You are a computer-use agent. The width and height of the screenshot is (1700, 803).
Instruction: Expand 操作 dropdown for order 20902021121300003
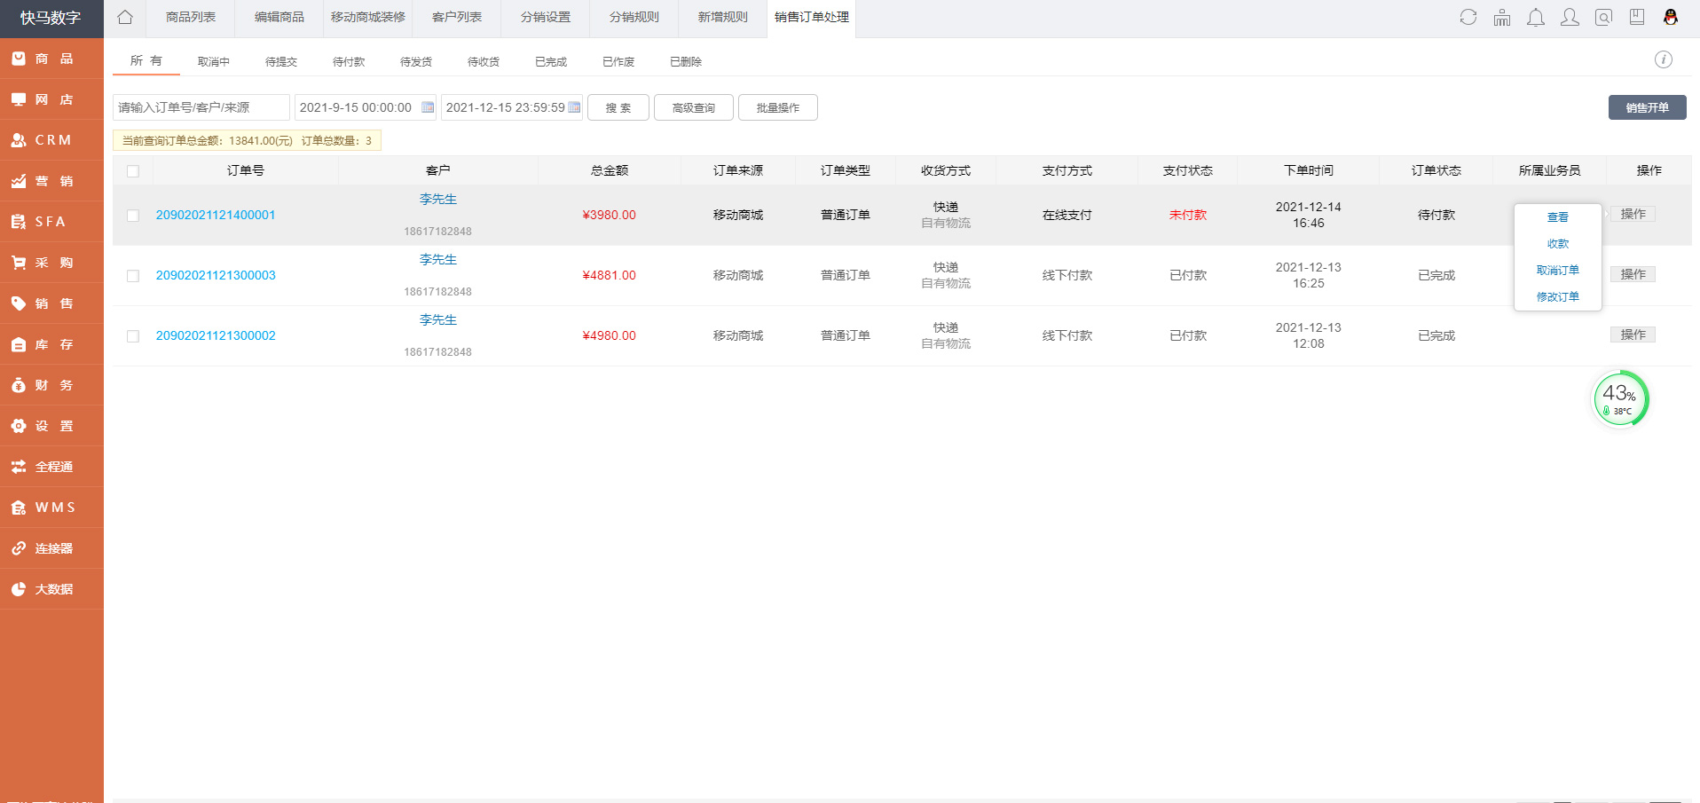point(1633,275)
